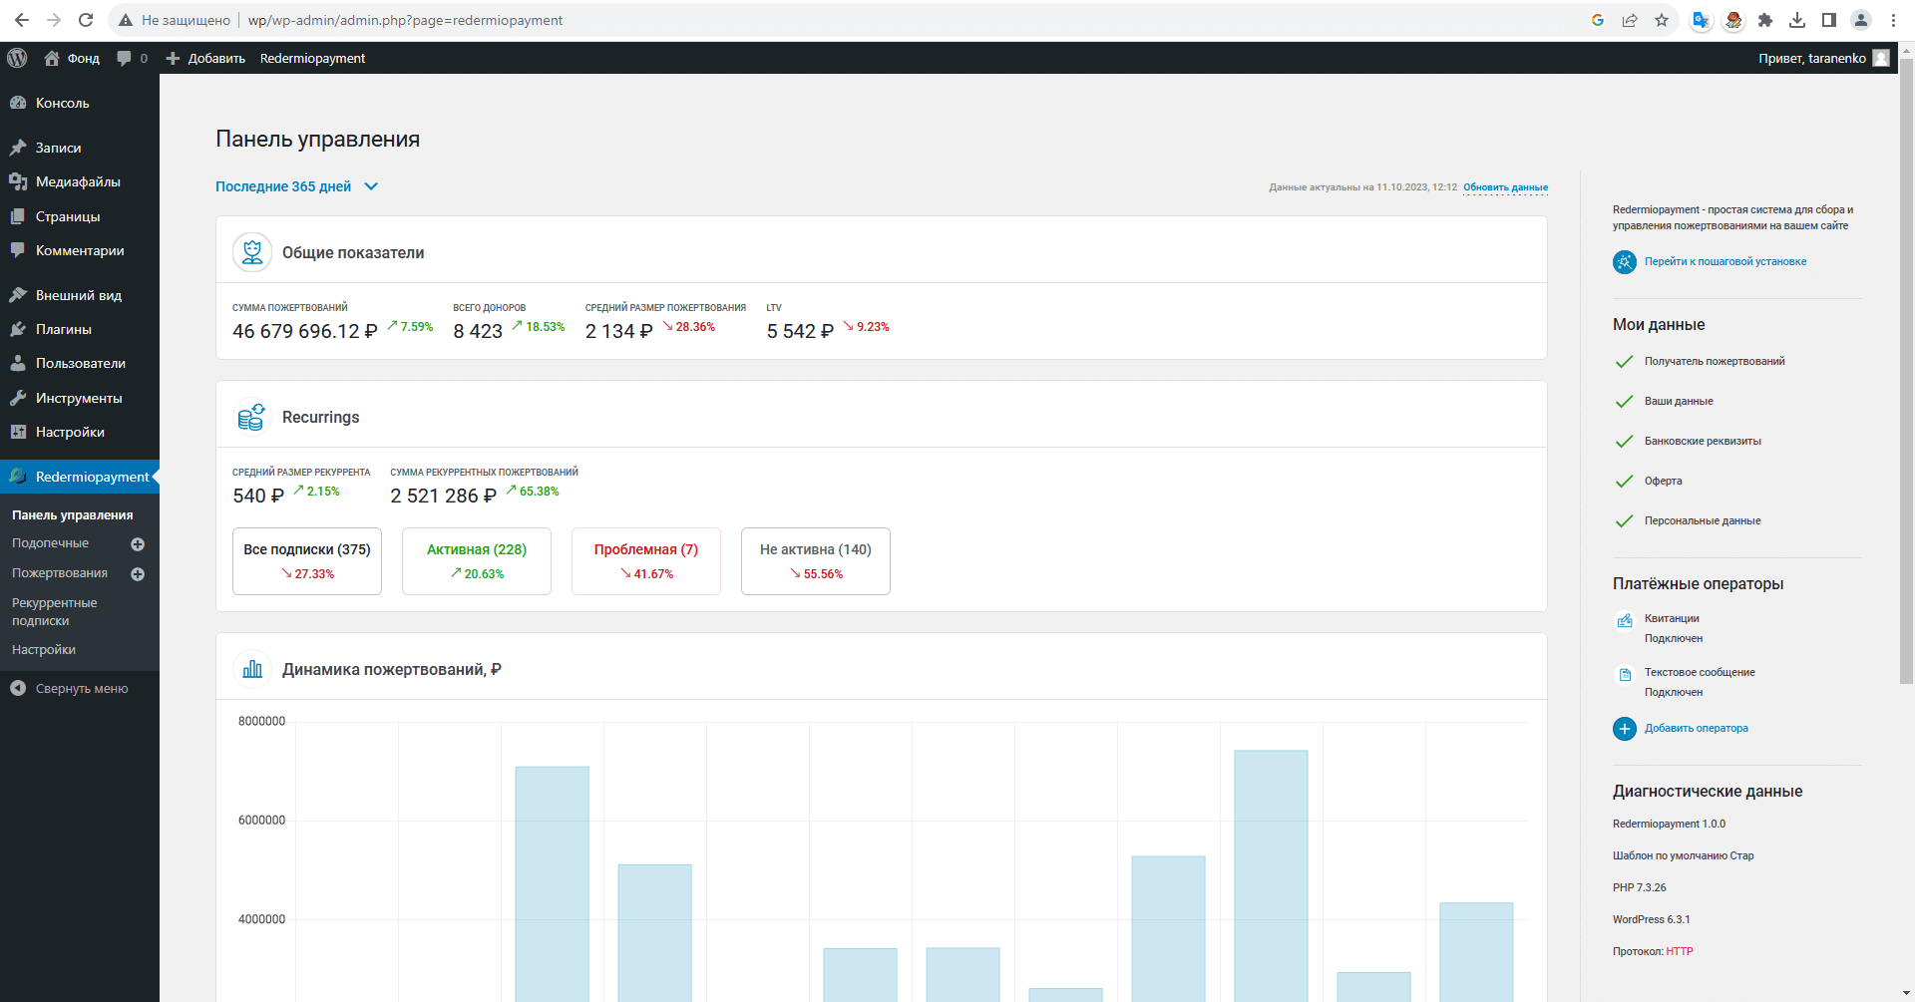This screenshot has height=1002, width=1915.
Task: Click the plus icon next to Пожертвования
Action: [138, 574]
